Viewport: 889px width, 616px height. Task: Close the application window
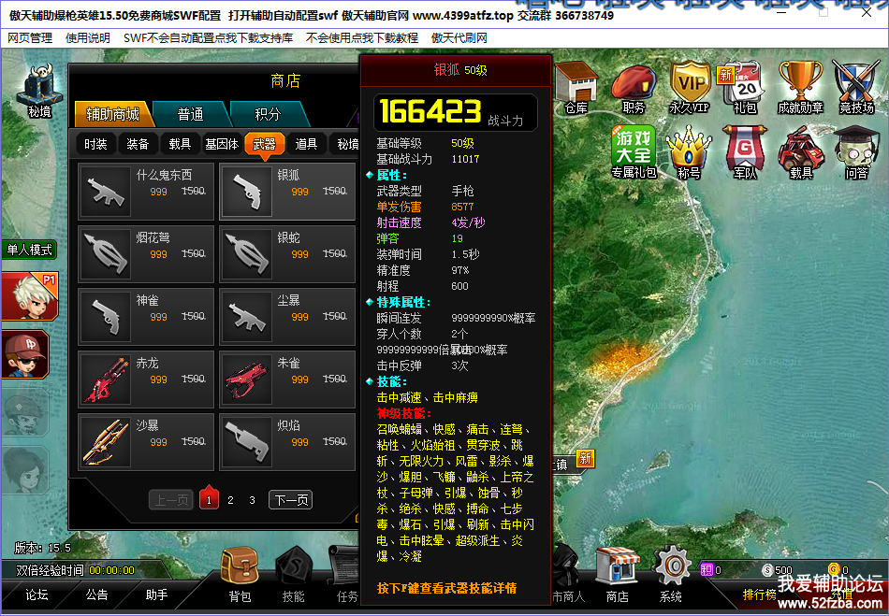(x=867, y=12)
